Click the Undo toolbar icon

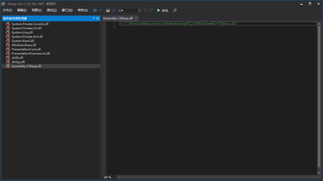click(x=146, y=10)
